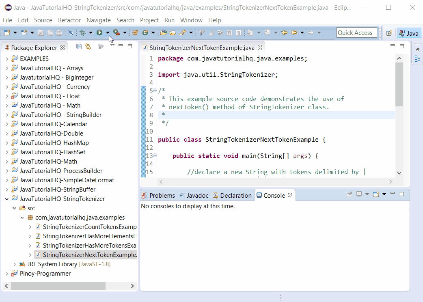The width and height of the screenshot is (423, 302).
Task: Start a Debug session with the bug icon
Action: 83,32
